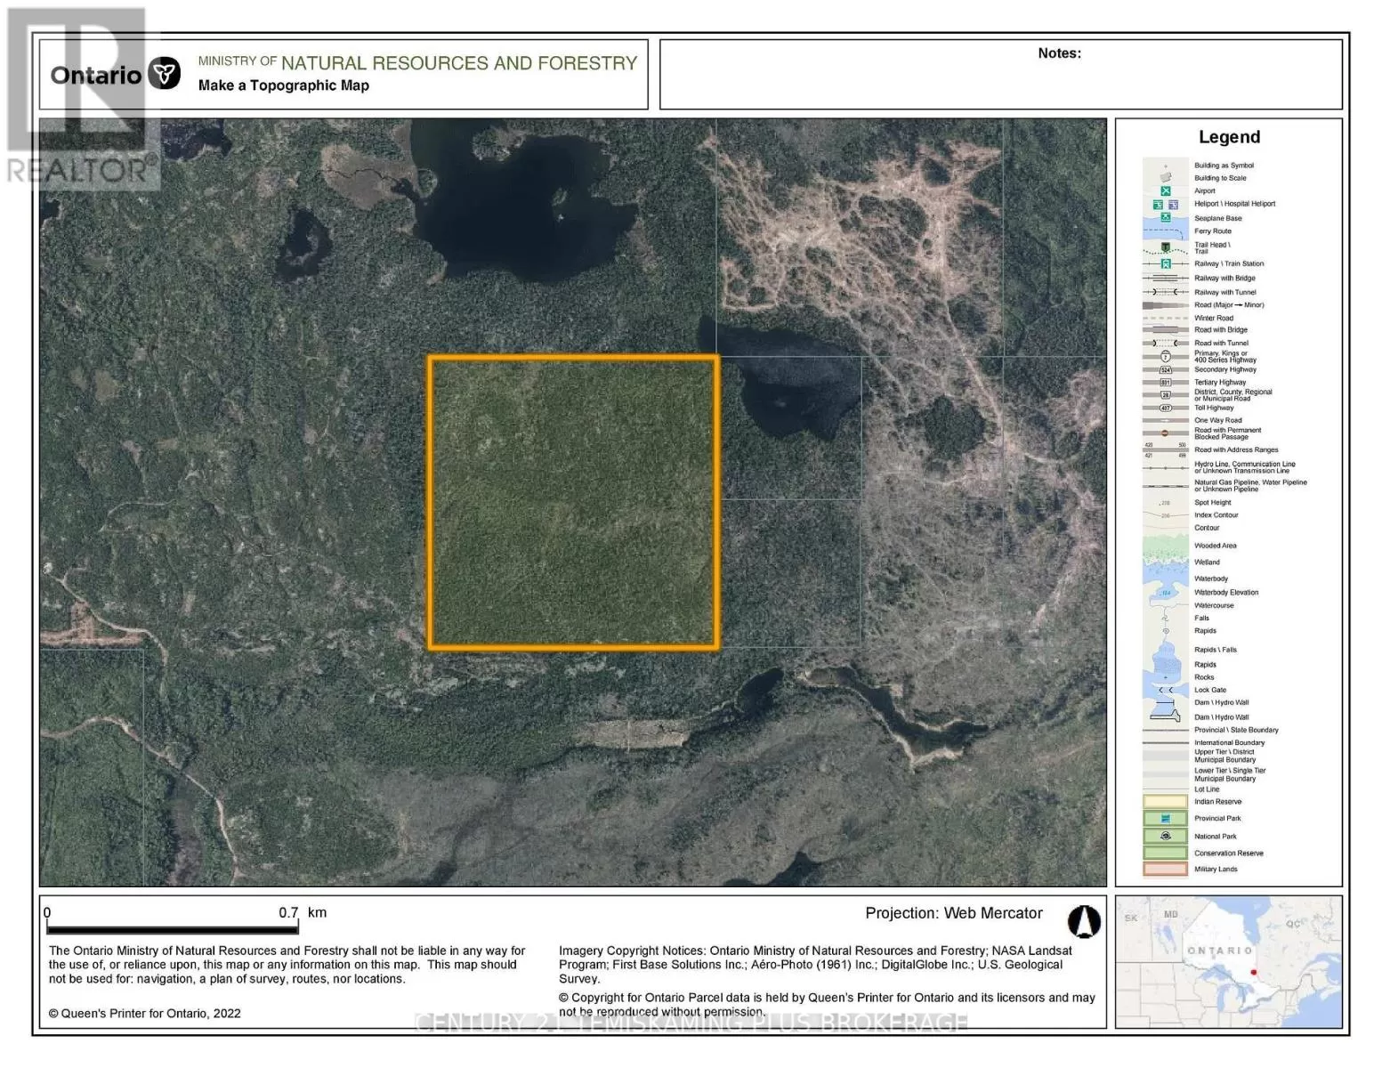Select the Airport symbol in the legend

[x=1166, y=190]
